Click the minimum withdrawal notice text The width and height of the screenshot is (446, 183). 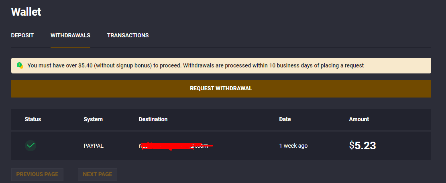[196, 65]
